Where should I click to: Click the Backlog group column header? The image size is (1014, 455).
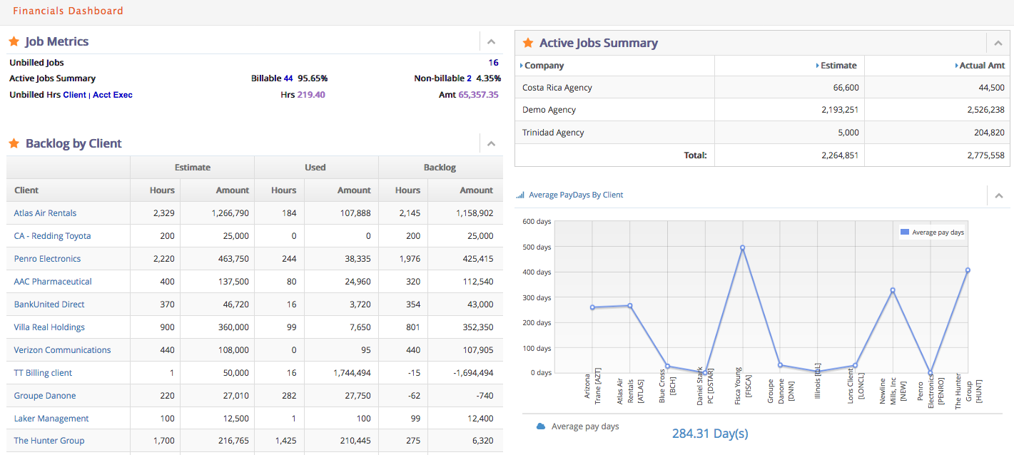pyautogui.click(x=440, y=168)
